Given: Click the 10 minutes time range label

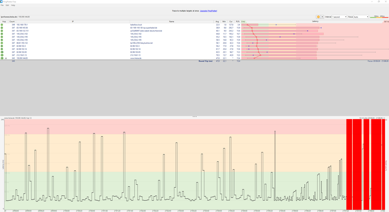Looking at the screenshot, I should point(371,118).
